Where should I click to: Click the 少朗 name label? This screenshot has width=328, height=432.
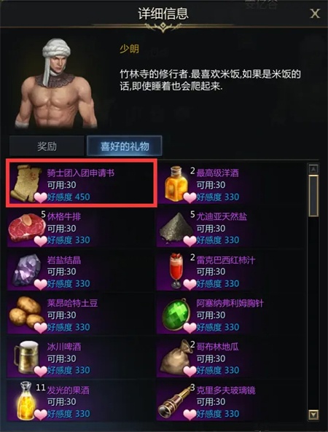pos(129,49)
